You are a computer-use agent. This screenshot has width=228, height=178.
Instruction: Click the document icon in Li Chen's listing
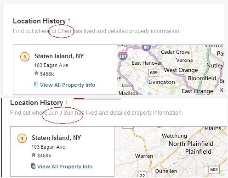coord(36,84)
